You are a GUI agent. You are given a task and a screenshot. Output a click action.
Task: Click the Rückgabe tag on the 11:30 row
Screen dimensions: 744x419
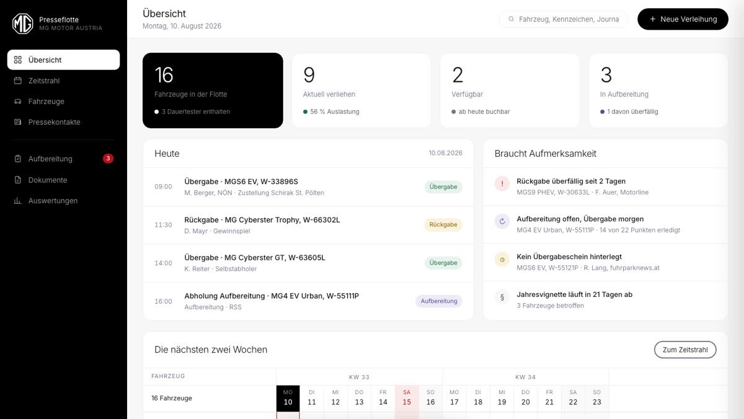click(443, 225)
